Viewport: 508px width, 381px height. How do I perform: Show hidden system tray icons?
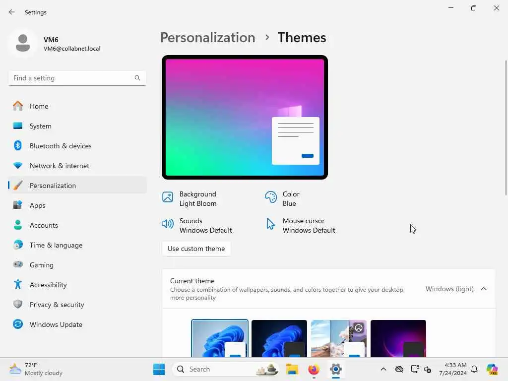[x=383, y=369]
